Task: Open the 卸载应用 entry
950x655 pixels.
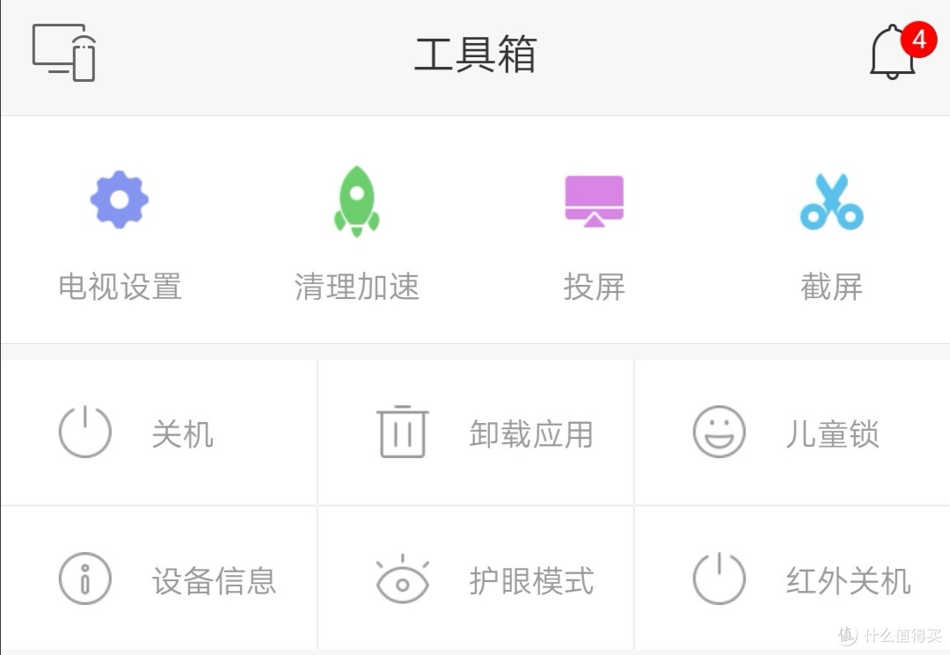Action: (x=530, y=434)
